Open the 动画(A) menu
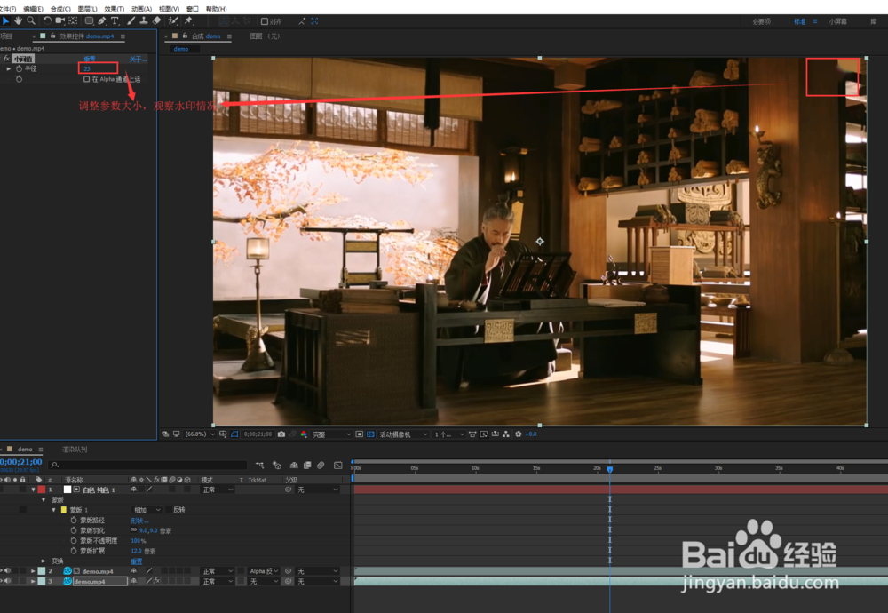This screenshot has height=613, width=888. [x=141, y=9]
